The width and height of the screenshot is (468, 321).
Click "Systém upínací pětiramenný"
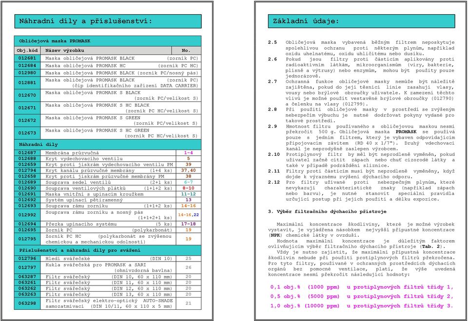tap(84, 200)
